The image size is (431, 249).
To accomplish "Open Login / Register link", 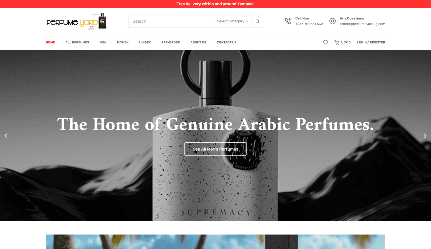I will [371, 42].
